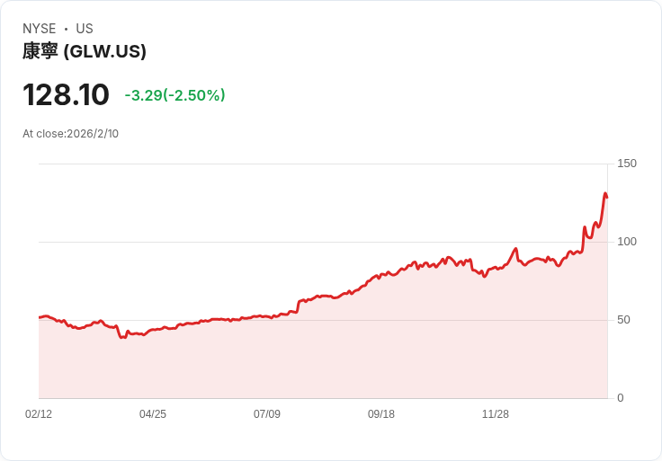Click the lowest dip of the price line
662x461 pixels.
[x=121, y=337]
